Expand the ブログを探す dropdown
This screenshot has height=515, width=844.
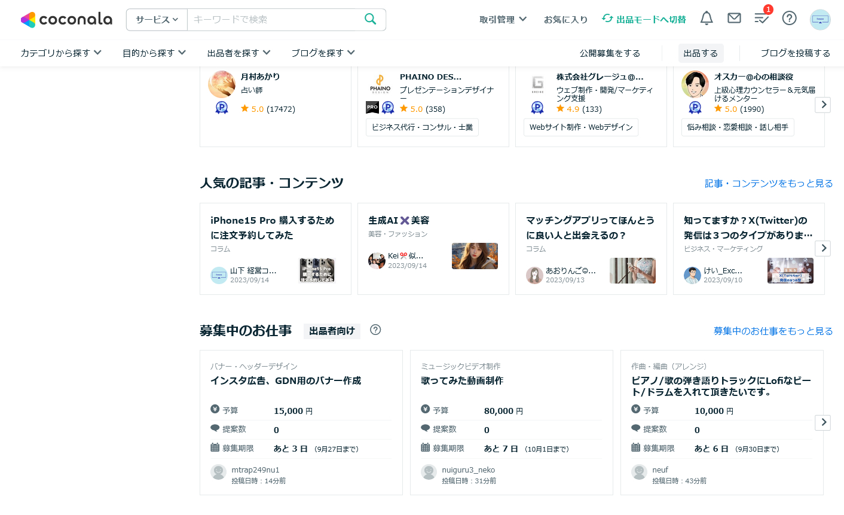[322, 53]
